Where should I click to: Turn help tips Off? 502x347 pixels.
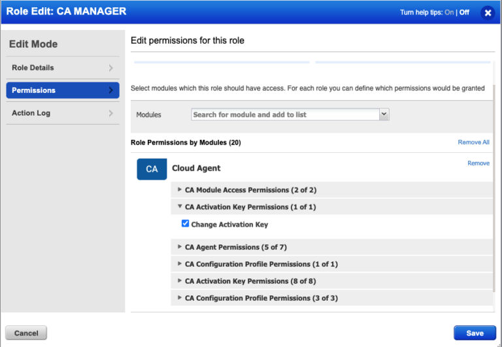(x=464, y=12)
